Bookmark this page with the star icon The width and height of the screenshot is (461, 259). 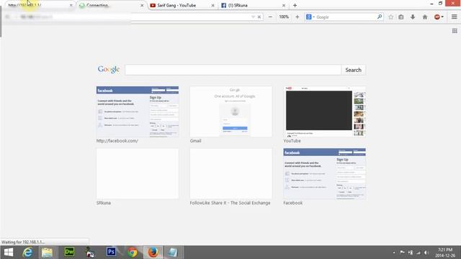(390, 17)
